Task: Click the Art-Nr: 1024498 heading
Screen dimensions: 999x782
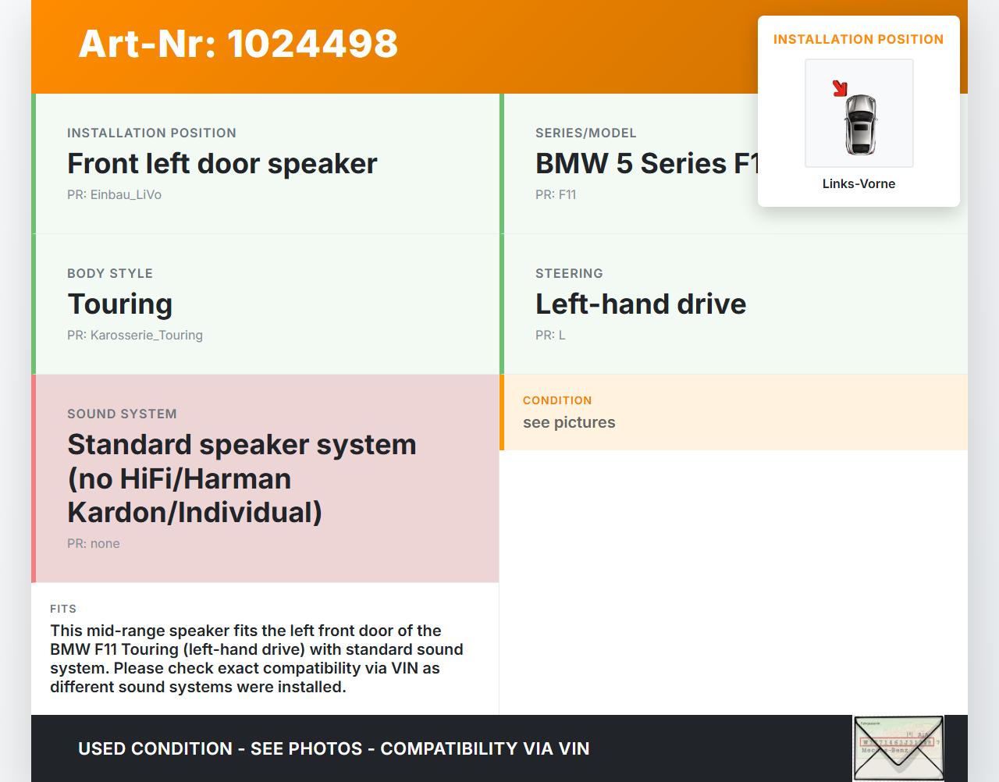Action: click(238, 44)
